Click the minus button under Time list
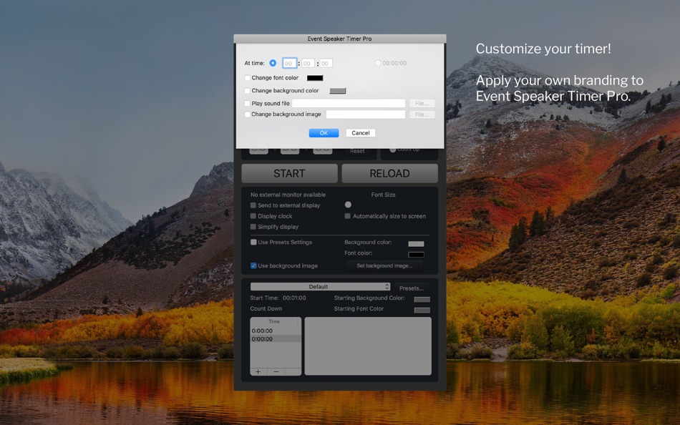Viewport: 680px width, 425px height. (x=276, y=371)
